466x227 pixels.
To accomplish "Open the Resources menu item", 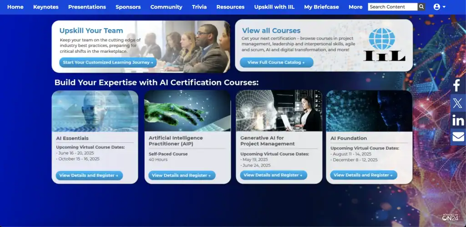I will [x=230, y=7].
